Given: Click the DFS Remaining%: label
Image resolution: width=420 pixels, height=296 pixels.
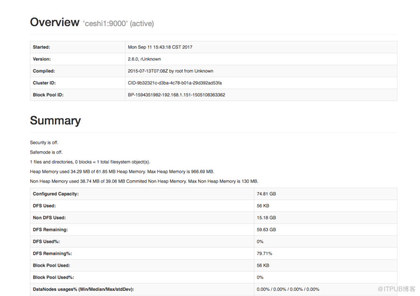Looking at the screenshot, I should [x=52, y=254].
